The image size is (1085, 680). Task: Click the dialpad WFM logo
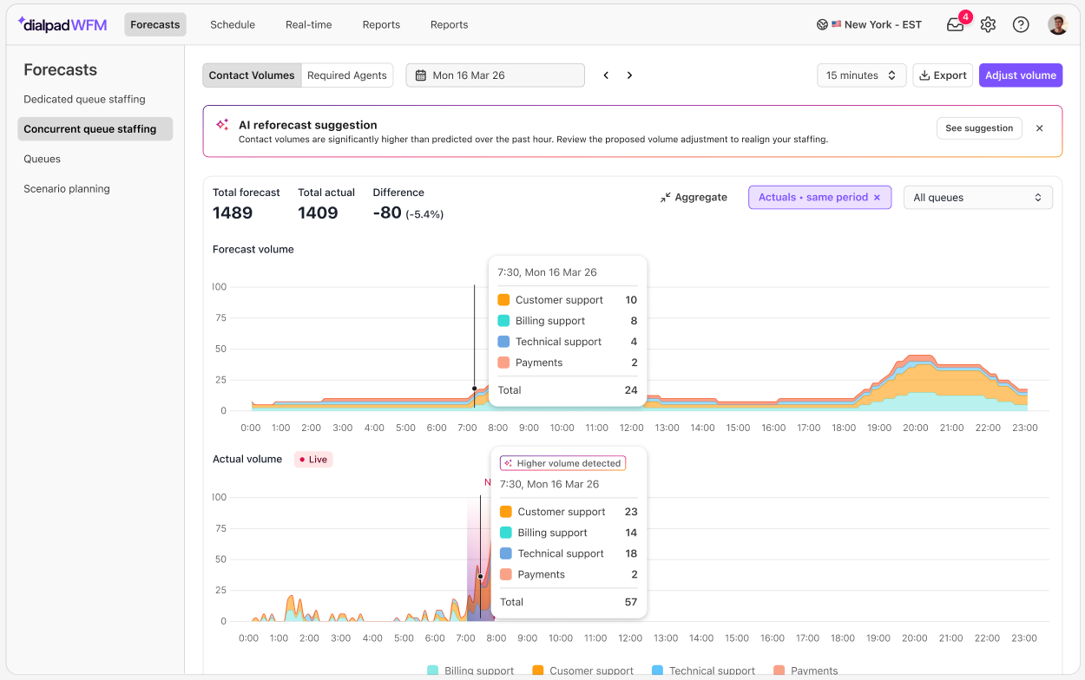[62, 24]
